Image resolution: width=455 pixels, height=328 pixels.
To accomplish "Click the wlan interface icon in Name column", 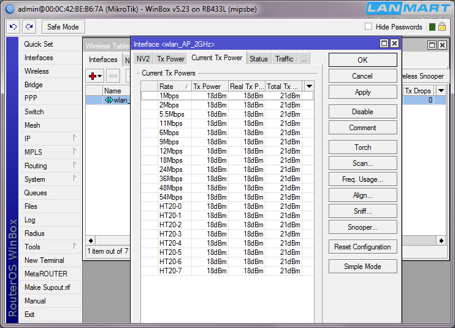I will click(x=109, y=100).
